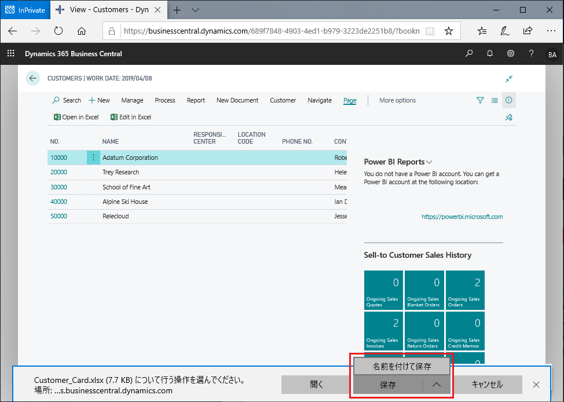Screen dimensions: 564x402
Task: Toggle the FactBox information pane icon
Action: coord(508,100)
